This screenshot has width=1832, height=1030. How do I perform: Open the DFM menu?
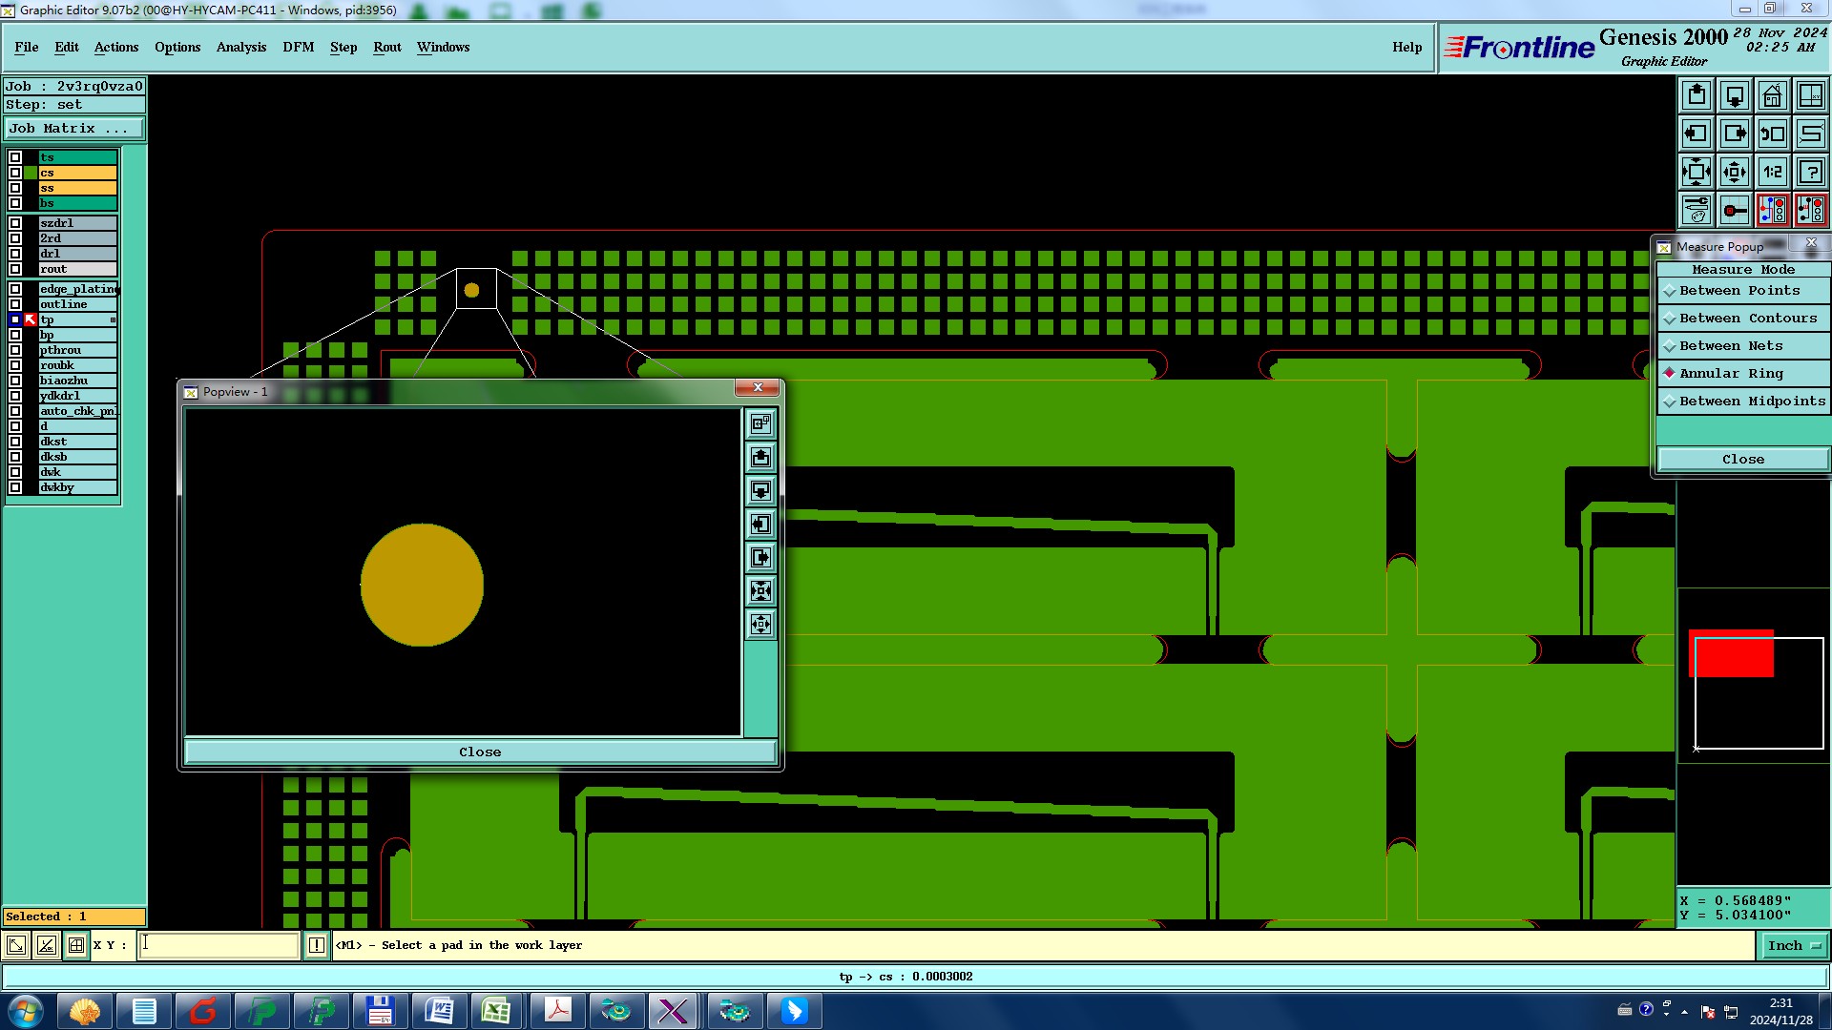click(298, 47)
